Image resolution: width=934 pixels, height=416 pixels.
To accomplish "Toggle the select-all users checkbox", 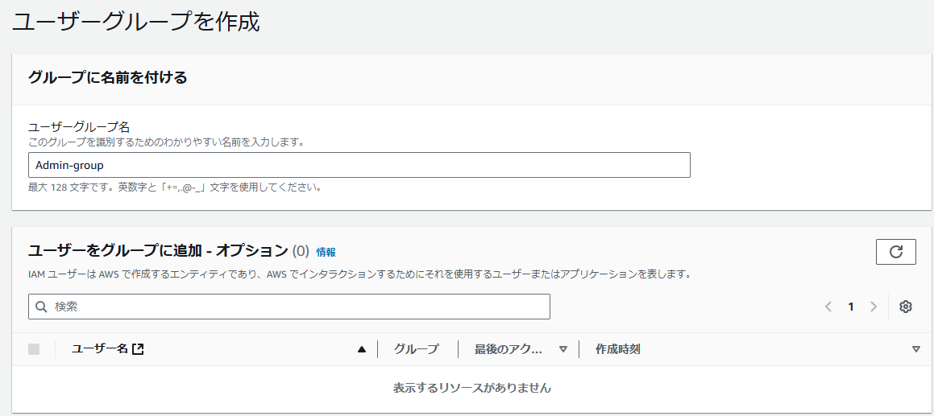I will point(34,349).
